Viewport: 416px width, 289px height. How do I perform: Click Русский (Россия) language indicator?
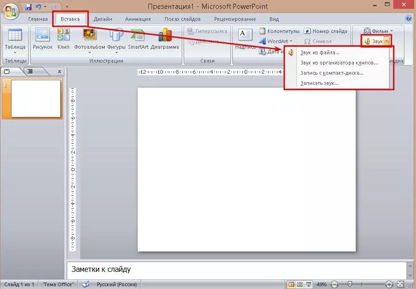pos(117,284)
